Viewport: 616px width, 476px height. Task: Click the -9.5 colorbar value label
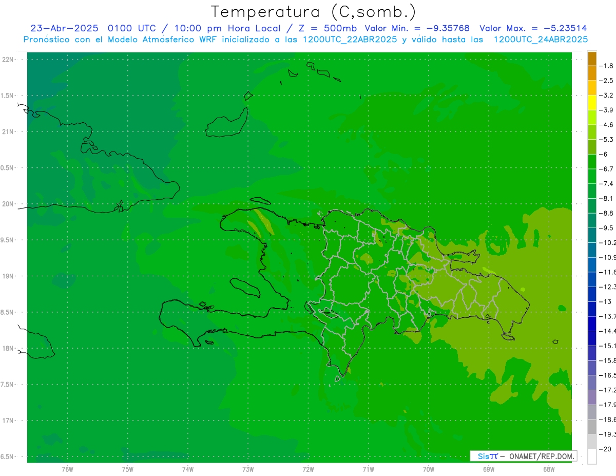[x=607, y=228]
